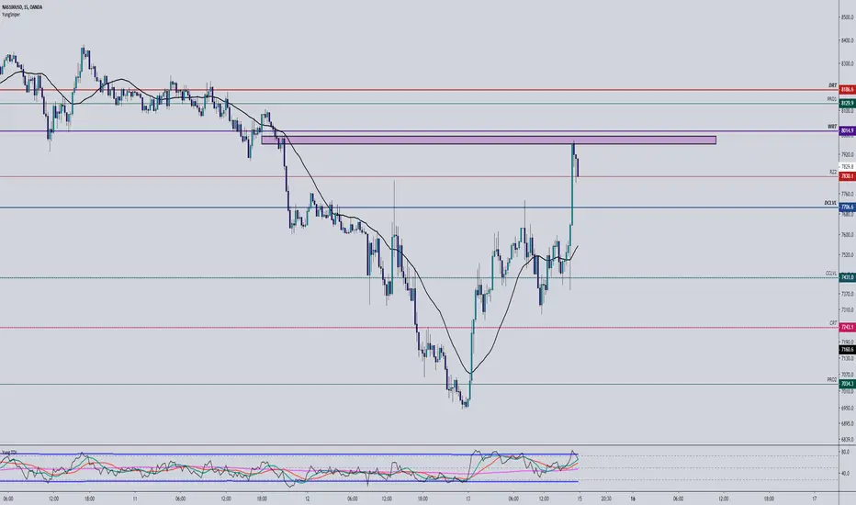This screenshot has height=505, width=856.
Task: Select the purple 8014.9 price tag
Action: (x=847, y=130)
